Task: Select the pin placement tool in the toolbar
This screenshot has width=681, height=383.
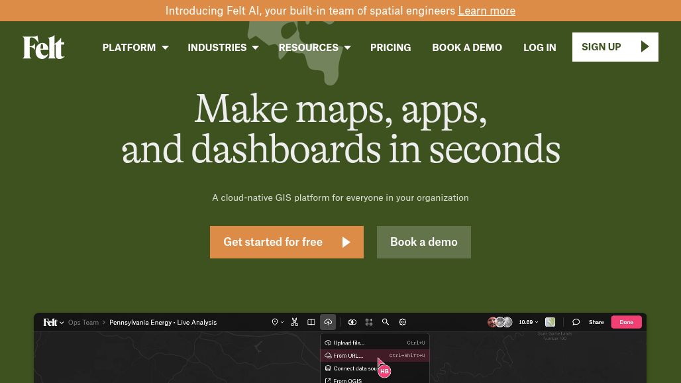Action: click(x=276, y=322)
